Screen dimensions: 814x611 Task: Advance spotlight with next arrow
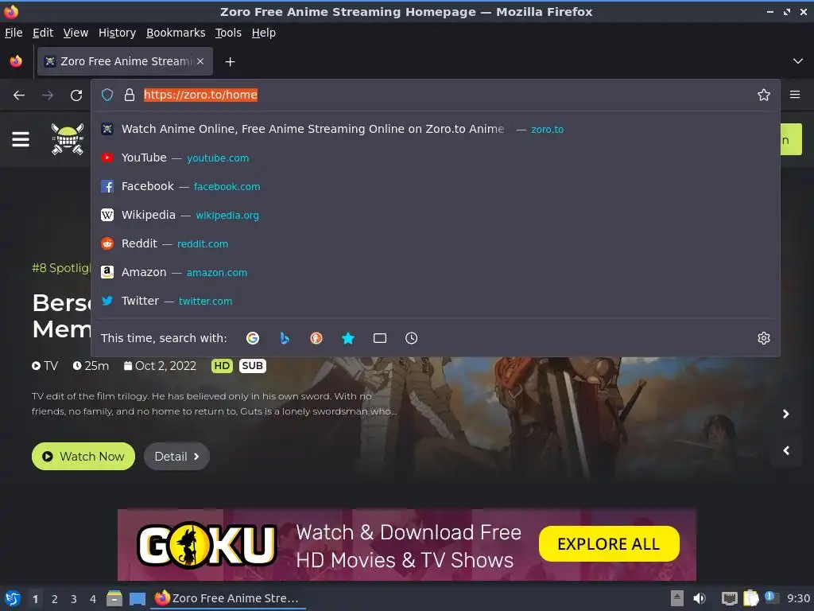pos(786,414)
